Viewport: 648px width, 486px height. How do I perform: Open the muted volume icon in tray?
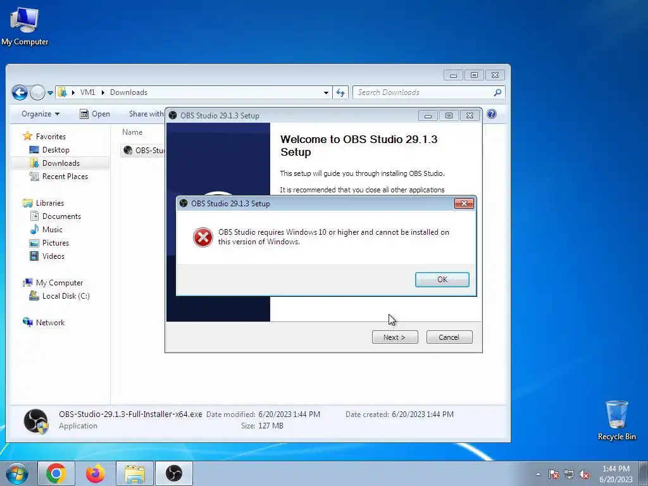point(584,474)
